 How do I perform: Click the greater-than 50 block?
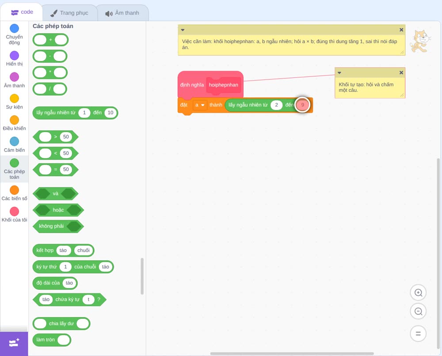coord(56,137)
